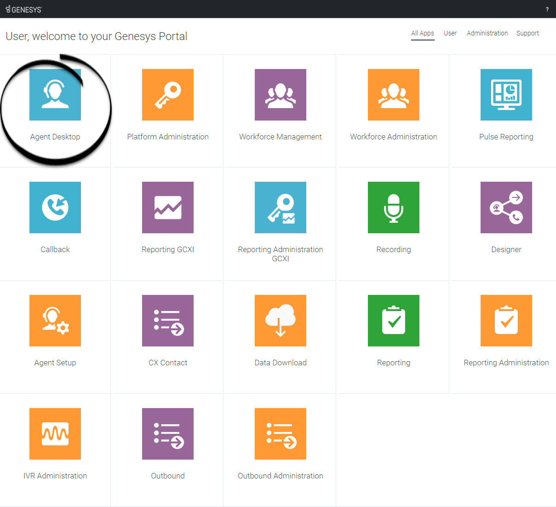Click the Recording label text
The height and width of the screenshot is (507, 556).
coord(394,249)
